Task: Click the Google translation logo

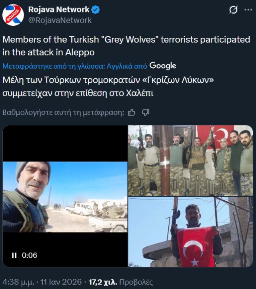Action: [x=163, y=65]
